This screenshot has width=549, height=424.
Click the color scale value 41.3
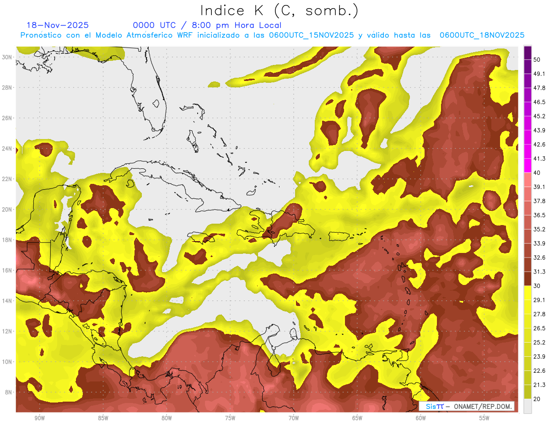[539, 159]
